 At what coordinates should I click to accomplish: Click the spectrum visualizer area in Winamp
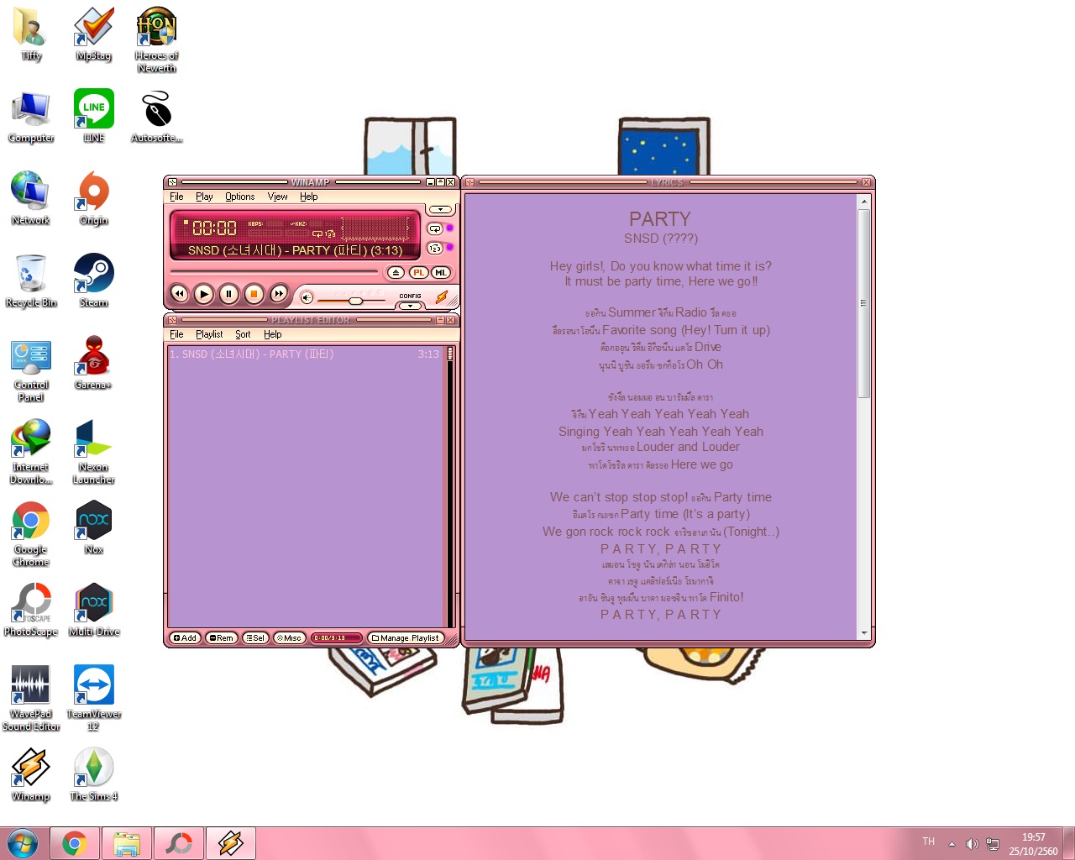click(x=374, y=228)
